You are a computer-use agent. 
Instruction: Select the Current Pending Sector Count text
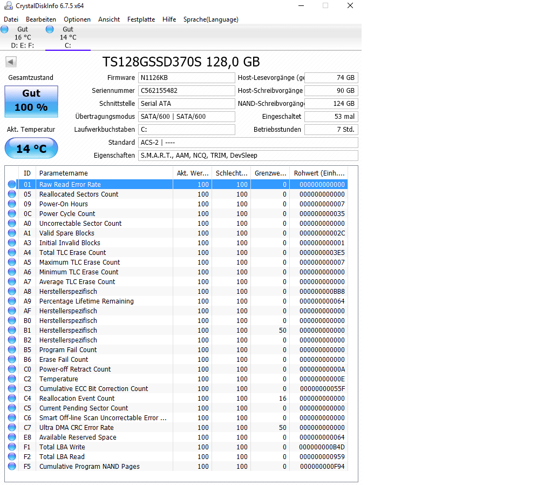coord(84,408)
